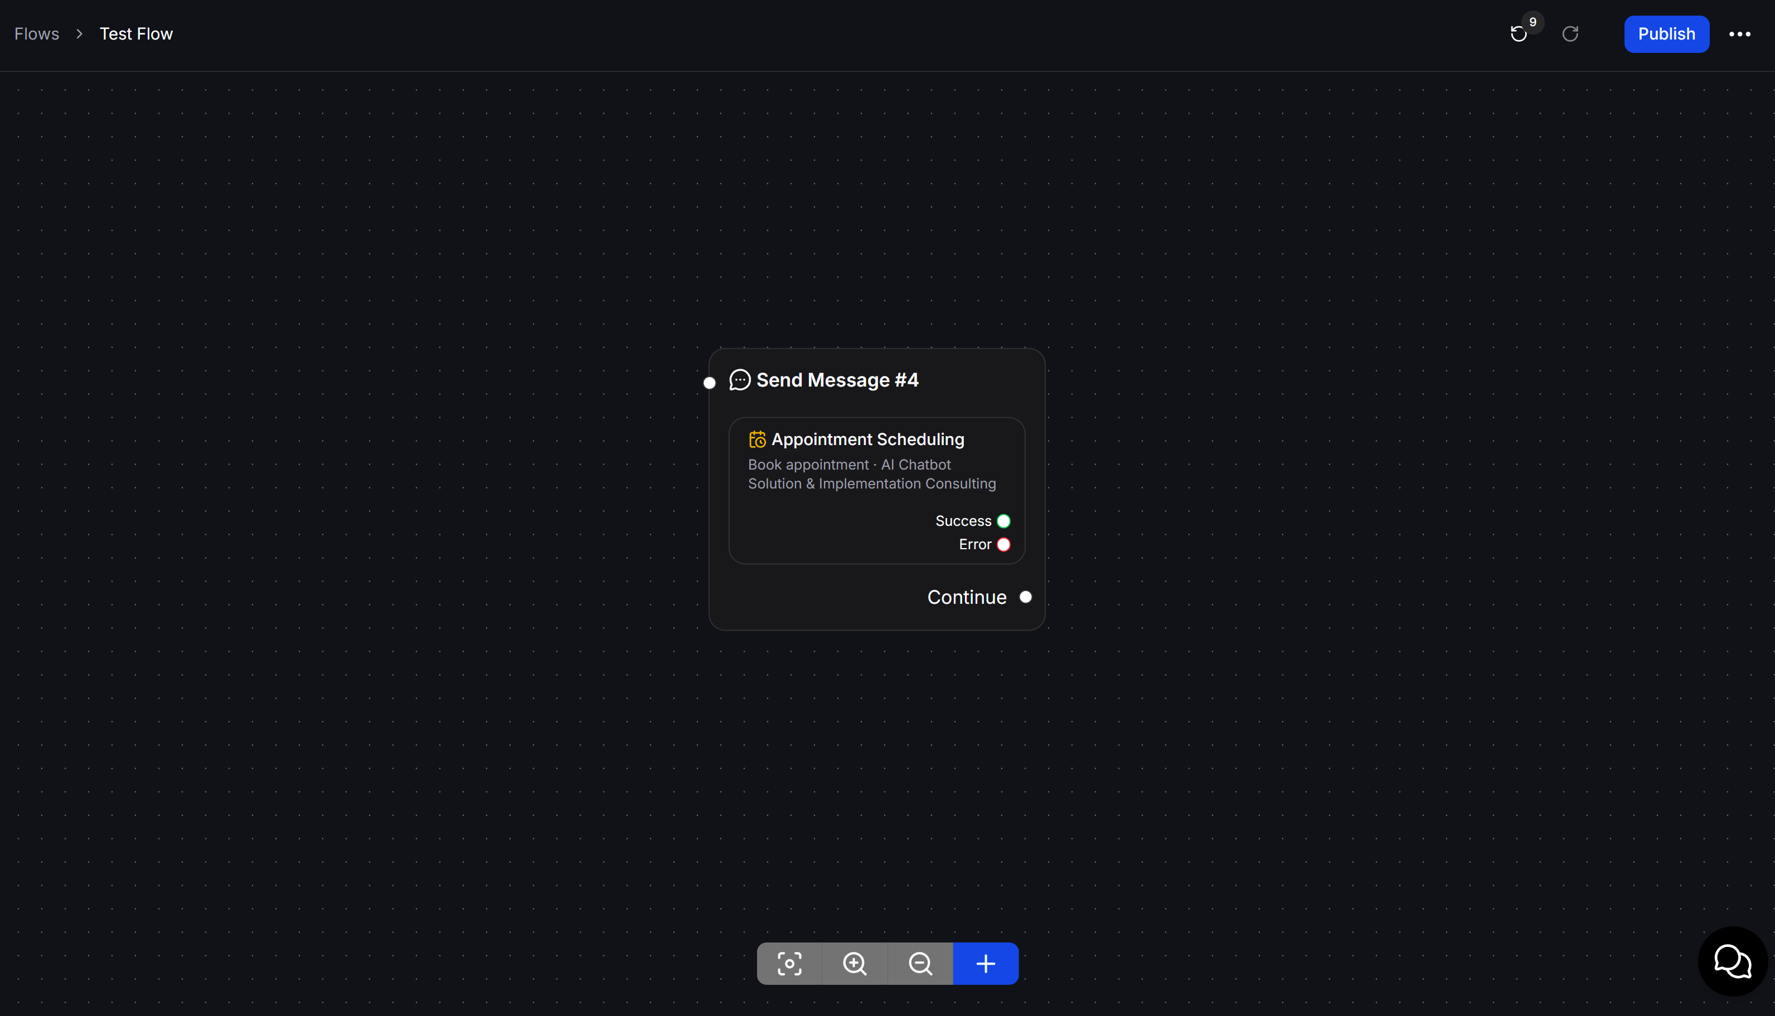Add a new node with plus button

point(986,964)
